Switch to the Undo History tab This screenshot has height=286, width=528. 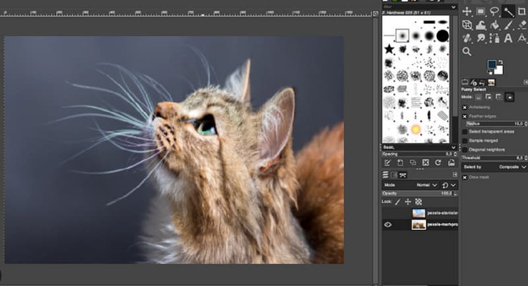coord(482,82)
